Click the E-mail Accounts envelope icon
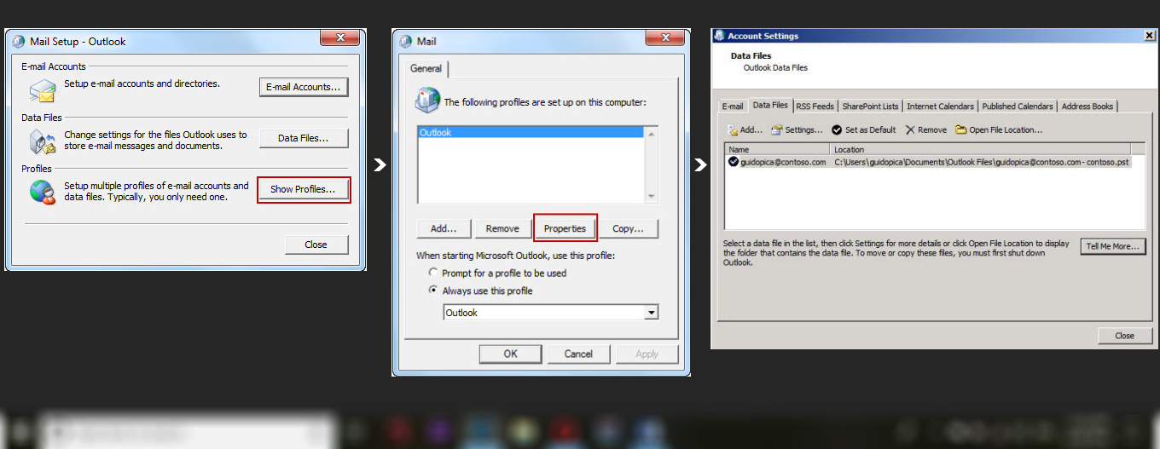 coord(42,89)
